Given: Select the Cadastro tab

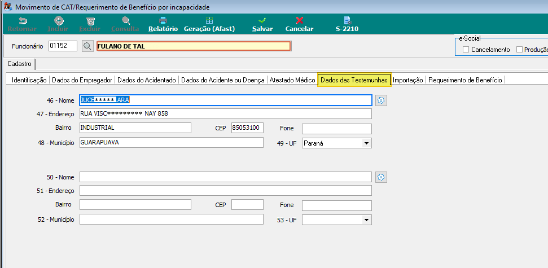Looking at the screenshot, I should [20, 64].
